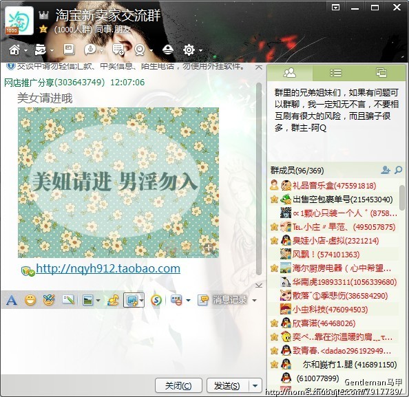Select member 出售空包裹单号(215453040)
409x397 pixels.
coord(334,200)
